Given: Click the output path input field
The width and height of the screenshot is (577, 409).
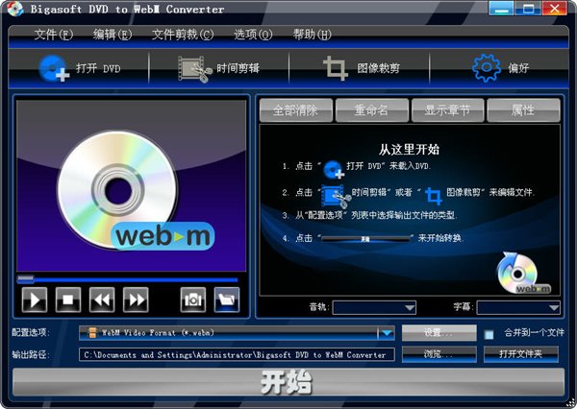Looking at the screenshot, I should pyautogui.click(x=237, y=354).
